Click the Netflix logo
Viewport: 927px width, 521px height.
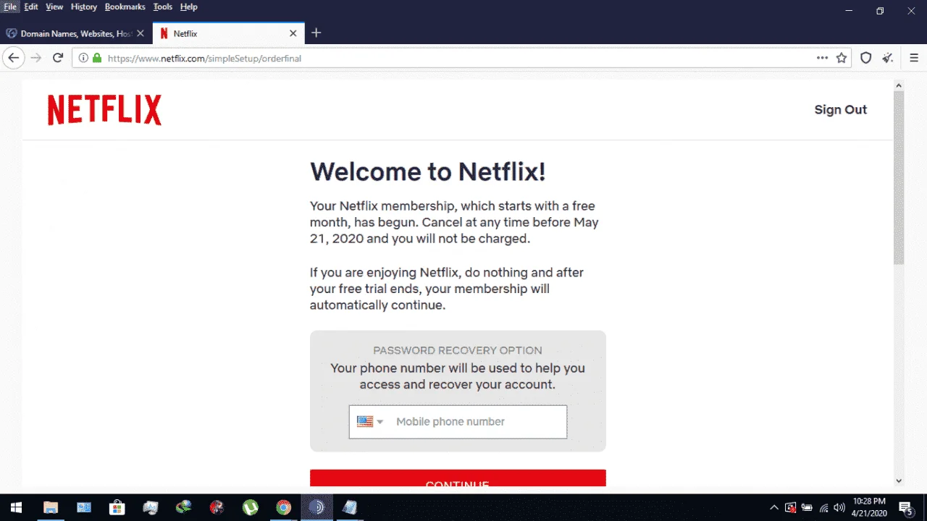[105, 110]
